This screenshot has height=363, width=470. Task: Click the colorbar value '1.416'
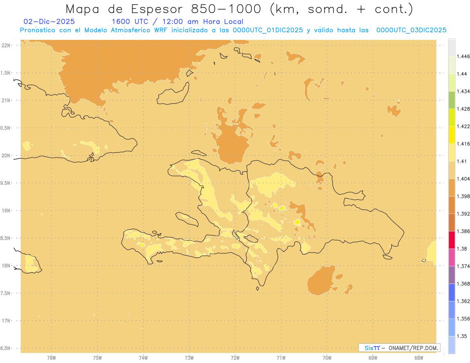point(464,144)
